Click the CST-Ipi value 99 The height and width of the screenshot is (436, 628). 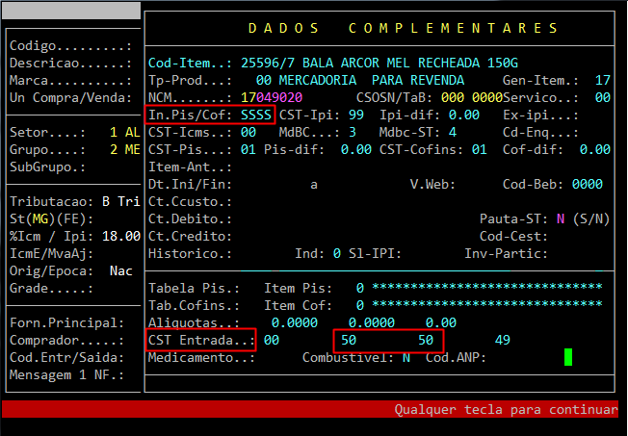356,115
